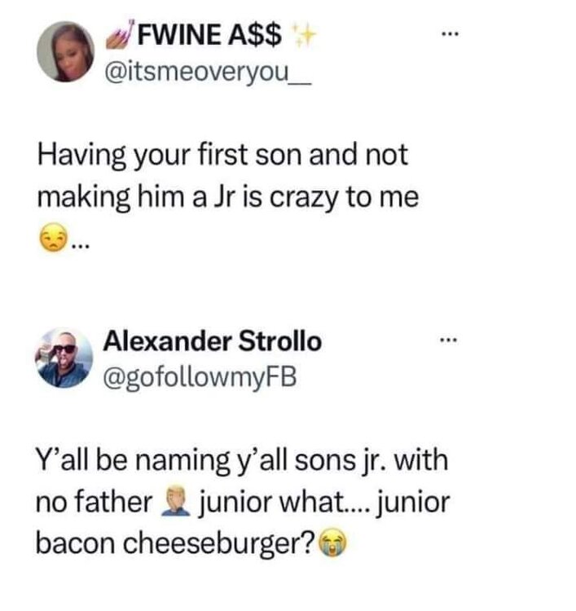Screen dimensions: 576x611
Task: Click the Alexander Strollo display name
Action: point(213,342)
